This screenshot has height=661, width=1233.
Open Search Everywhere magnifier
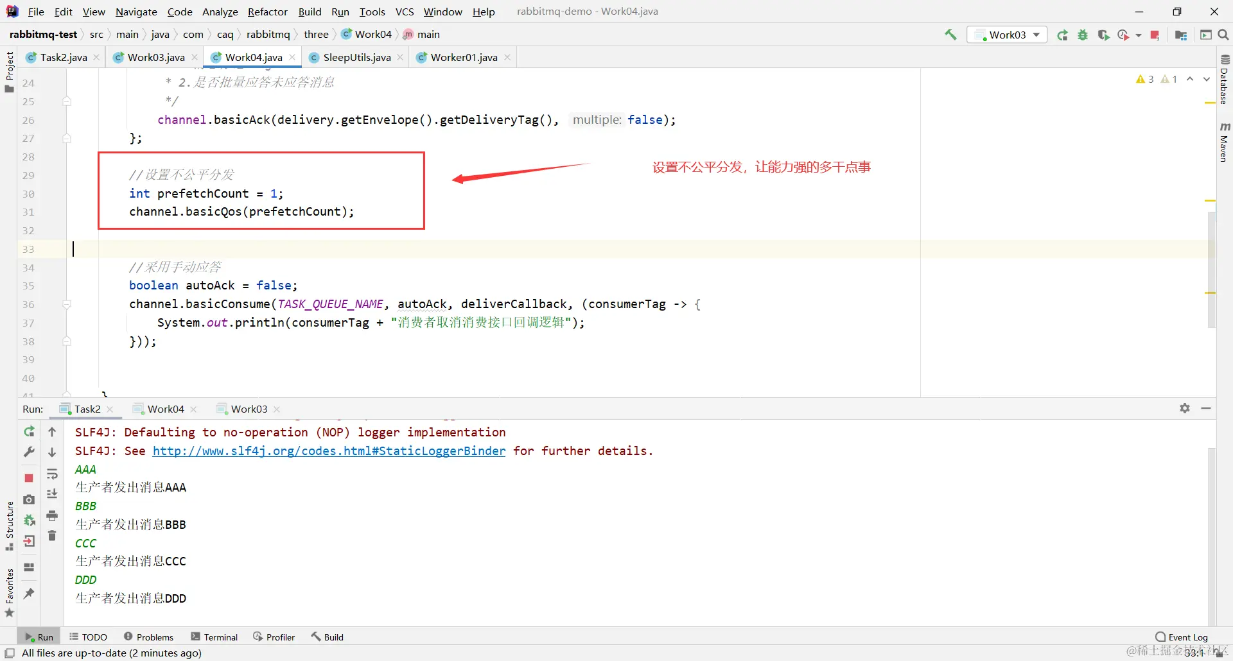tap(1223, 35)
